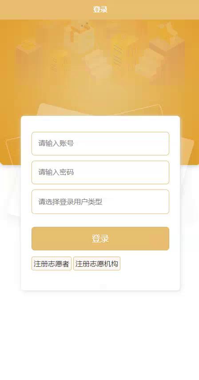The width and height of the screenshot is (199, 380).
Task: Click the 注册志愿机构 register button
Action: coord(97,263)
